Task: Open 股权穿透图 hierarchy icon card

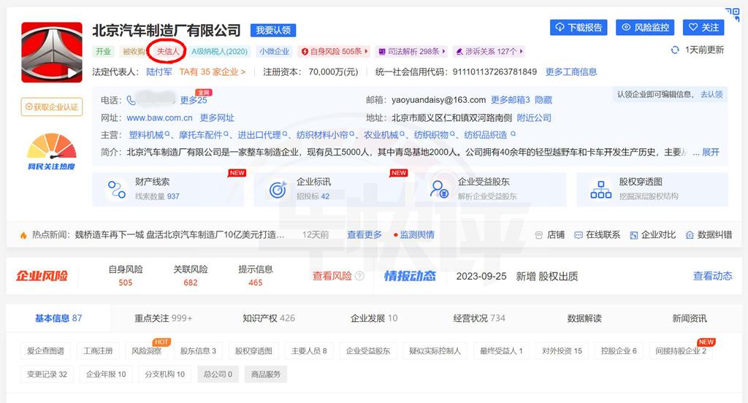Action: 600,189
